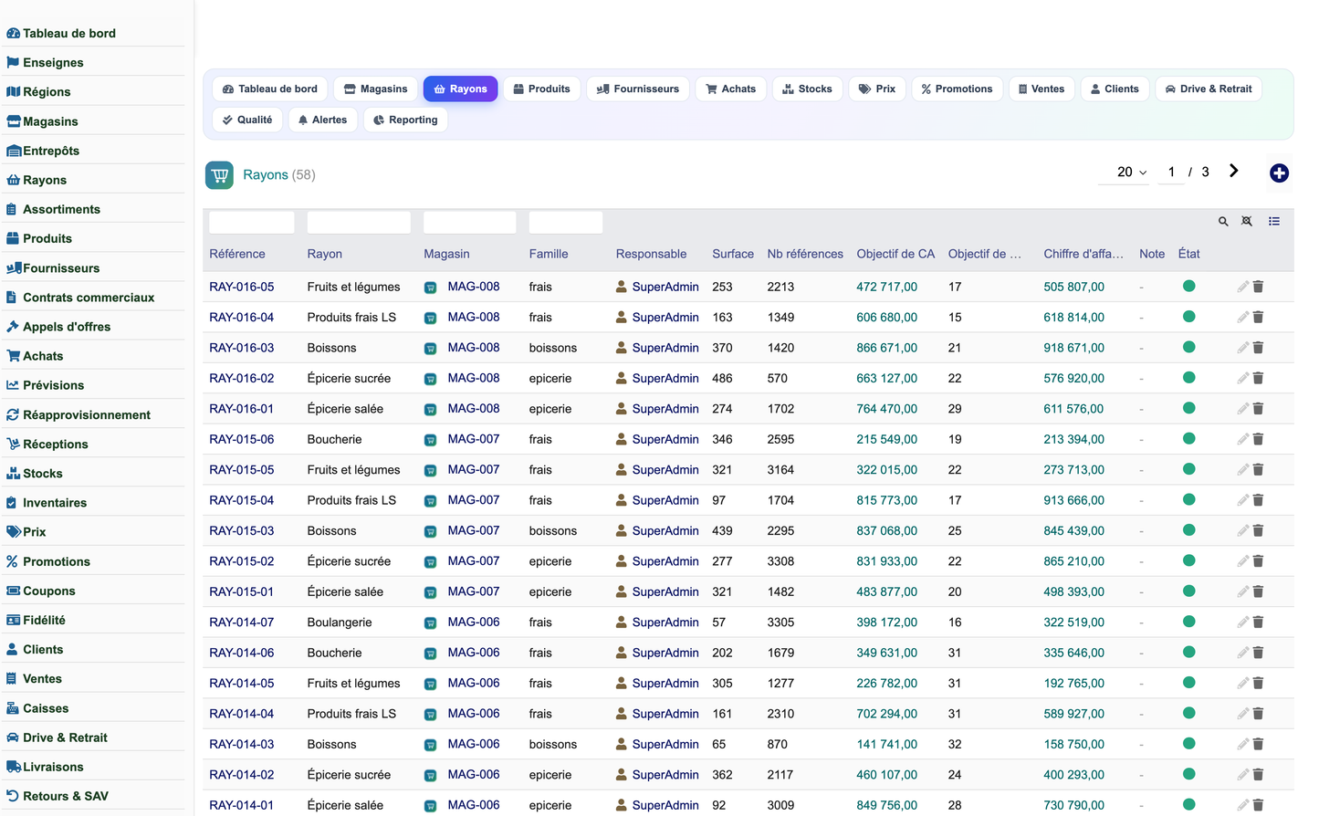The height and width of the screenshot is (816, 1319).
Task: Edit row RAY-014-05 with pencil icon
Action: [1242, 684]
